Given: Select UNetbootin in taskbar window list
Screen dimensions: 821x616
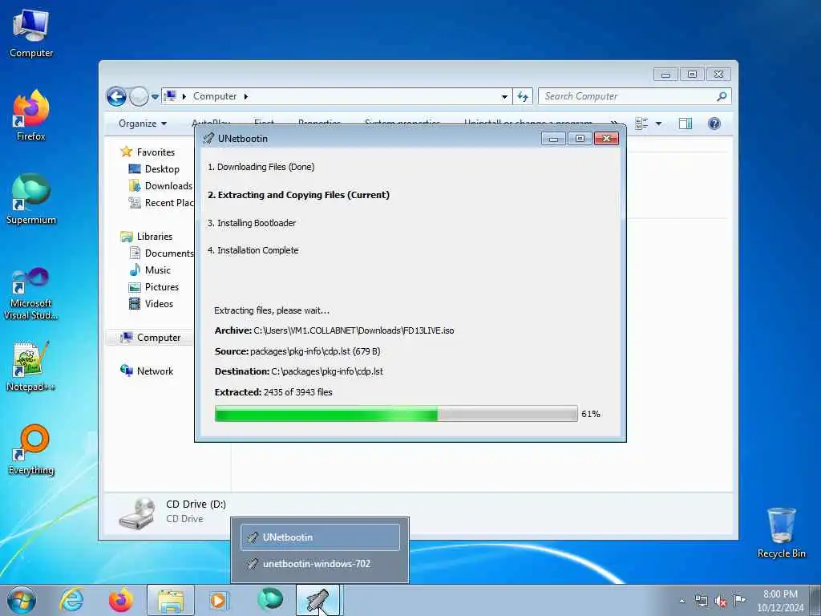Looking at the screenshot, I should pyautogui.click(x=320, y=537).
